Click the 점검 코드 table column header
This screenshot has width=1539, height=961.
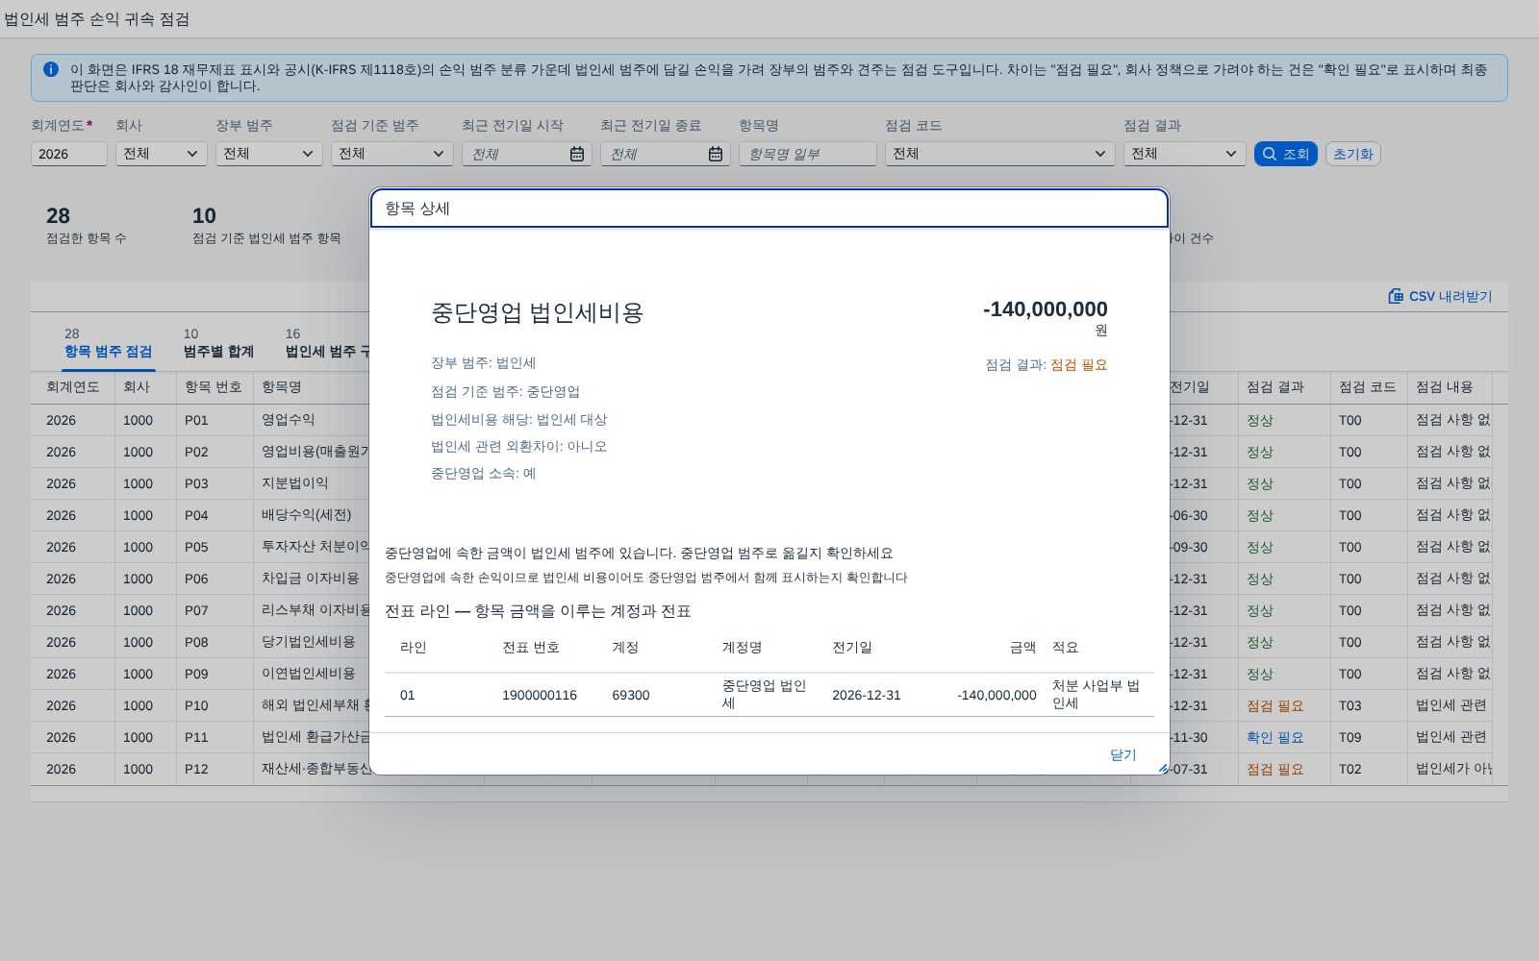point(1368,387)
